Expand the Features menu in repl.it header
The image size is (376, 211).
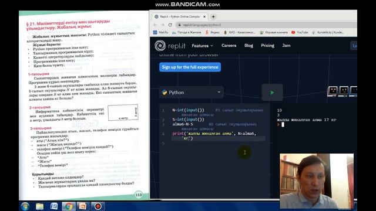pyautogui.click(x=202, y=46)
